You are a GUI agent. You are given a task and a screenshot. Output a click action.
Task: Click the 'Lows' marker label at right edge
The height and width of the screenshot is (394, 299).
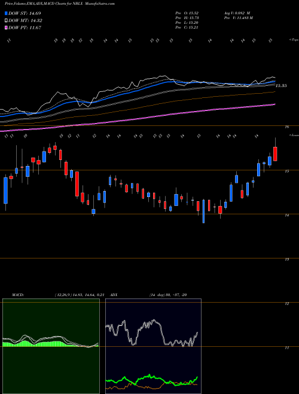point(294,135)
